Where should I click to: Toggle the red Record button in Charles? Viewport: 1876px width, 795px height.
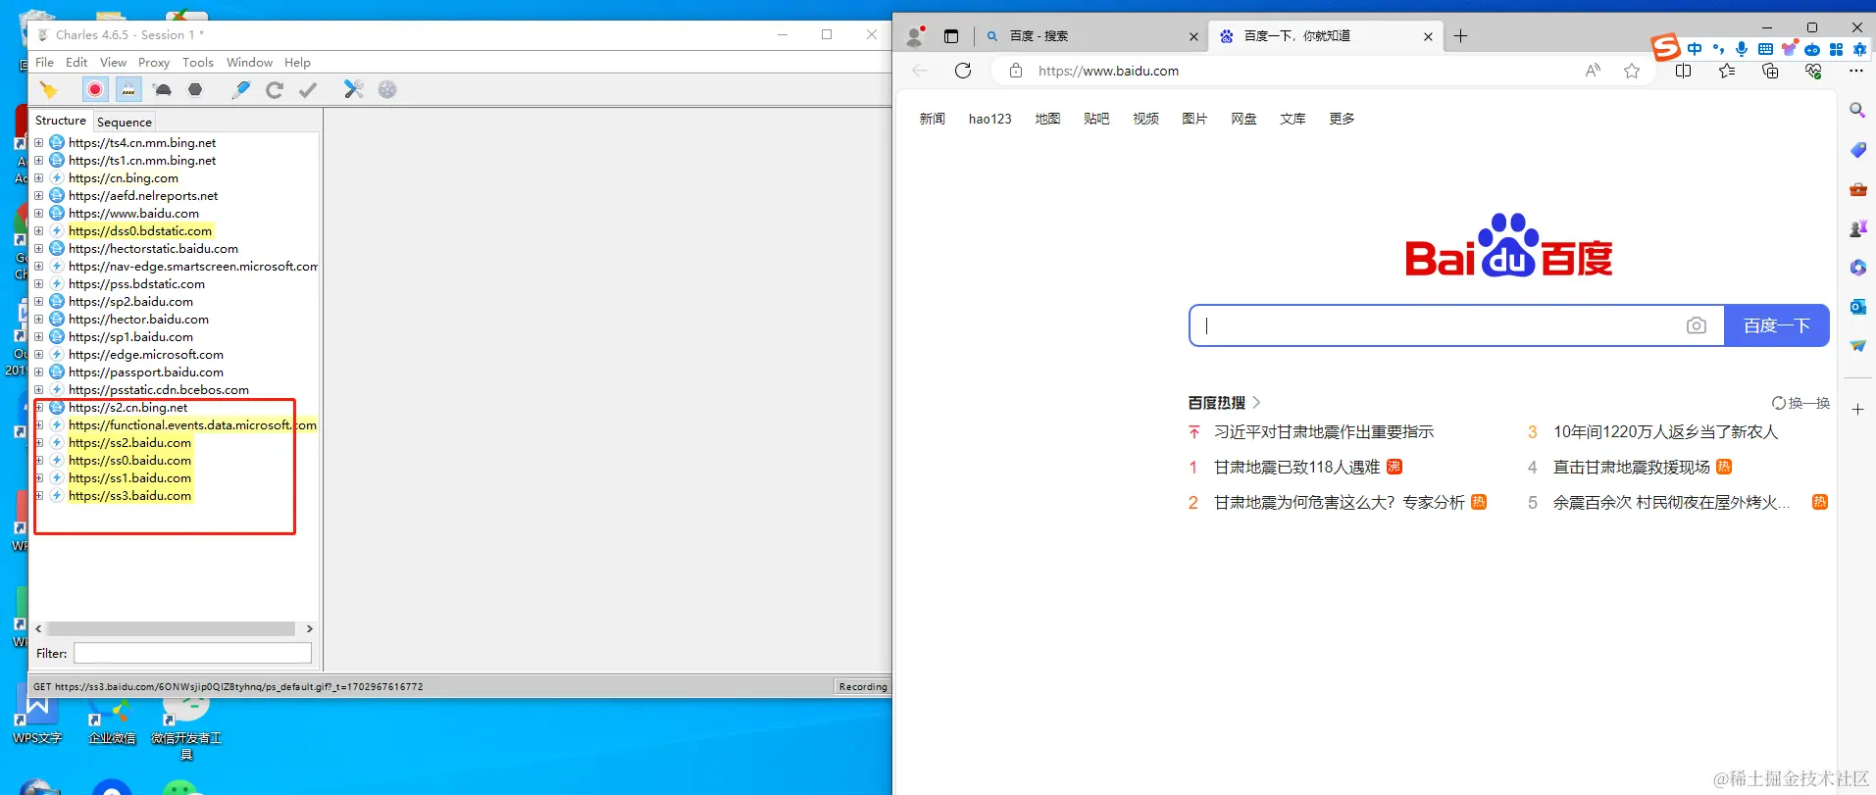tap(95, 89)
